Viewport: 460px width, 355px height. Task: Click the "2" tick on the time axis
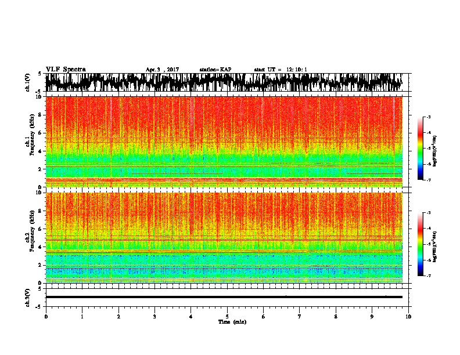118,317
